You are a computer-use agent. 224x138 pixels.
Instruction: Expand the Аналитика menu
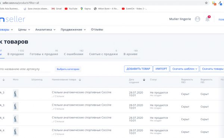click(x=45, y=30)
